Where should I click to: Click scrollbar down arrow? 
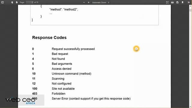pos(190,106)
